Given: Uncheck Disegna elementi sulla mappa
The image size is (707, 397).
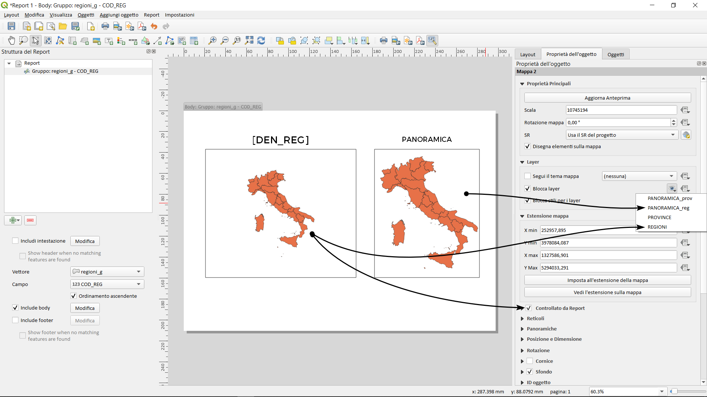Looking at the screenshot, I should pos(528,146).
